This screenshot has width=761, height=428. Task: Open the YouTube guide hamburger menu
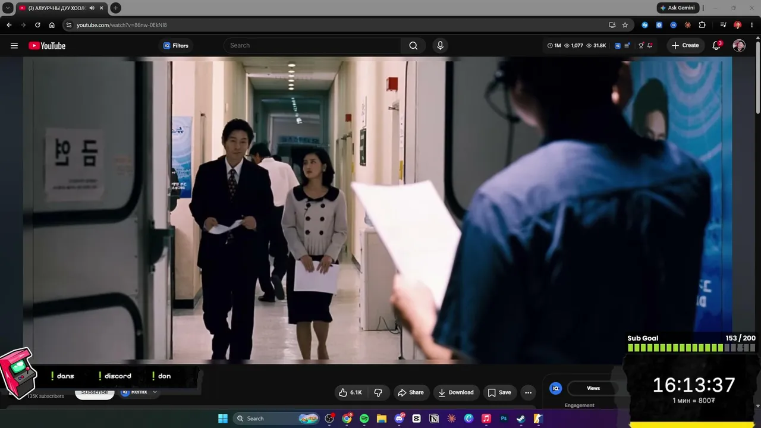pyautogui.click(x=14, y=46)
